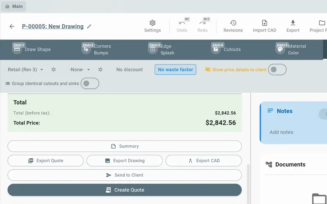
Task: Click the Export CAD button
Action: [x=204, y=160]
